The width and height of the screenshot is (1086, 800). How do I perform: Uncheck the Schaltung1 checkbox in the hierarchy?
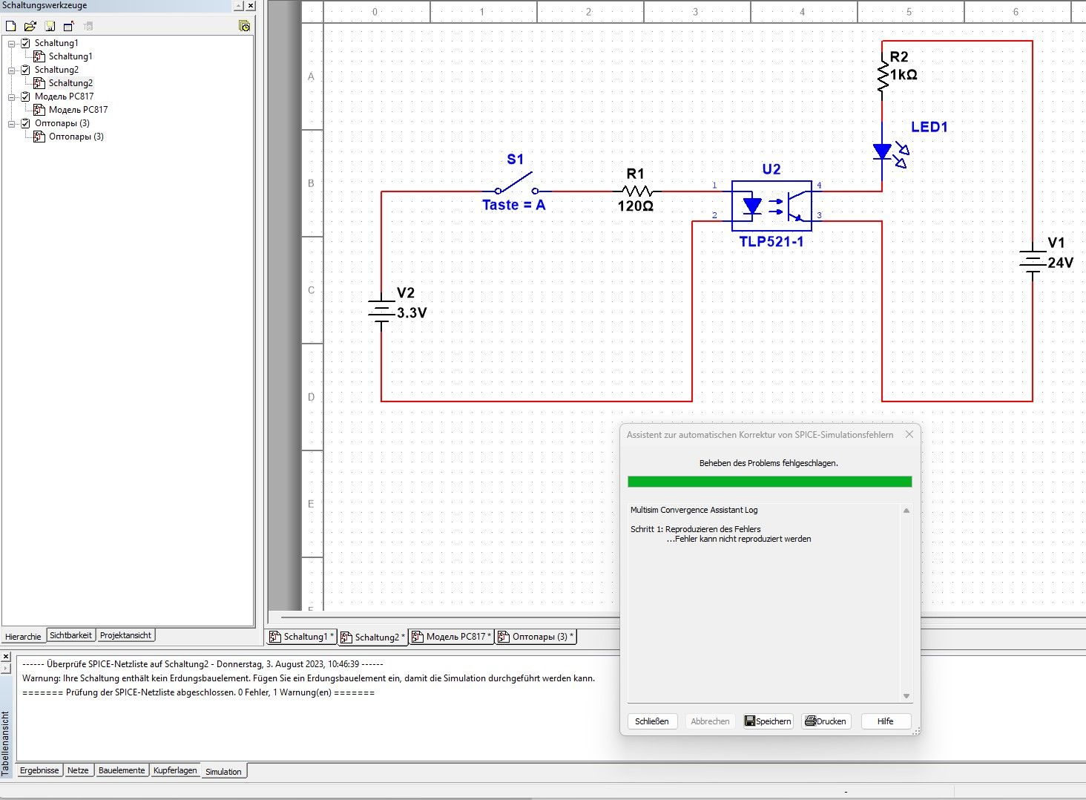(24, 42)
